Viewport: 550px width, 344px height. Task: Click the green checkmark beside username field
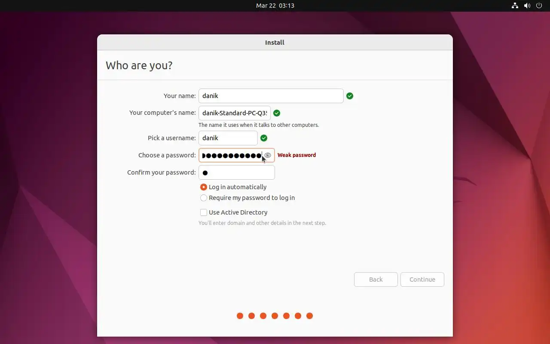pos(264,138)
